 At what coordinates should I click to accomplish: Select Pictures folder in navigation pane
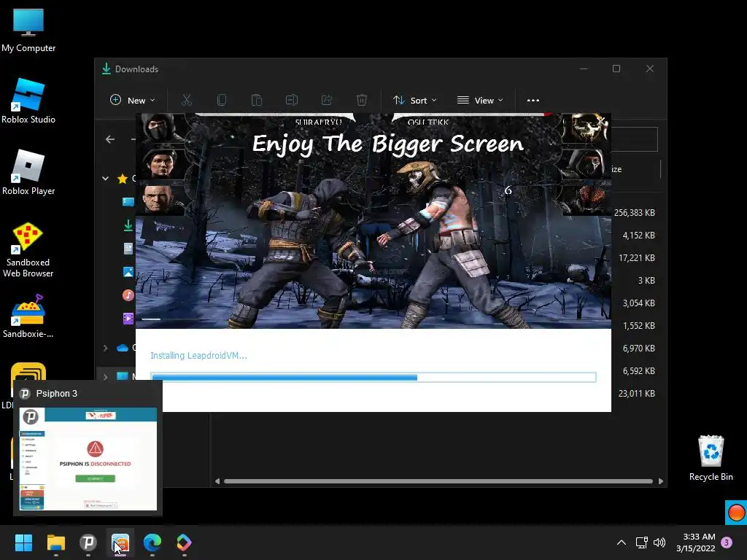(x=128, y=272)
